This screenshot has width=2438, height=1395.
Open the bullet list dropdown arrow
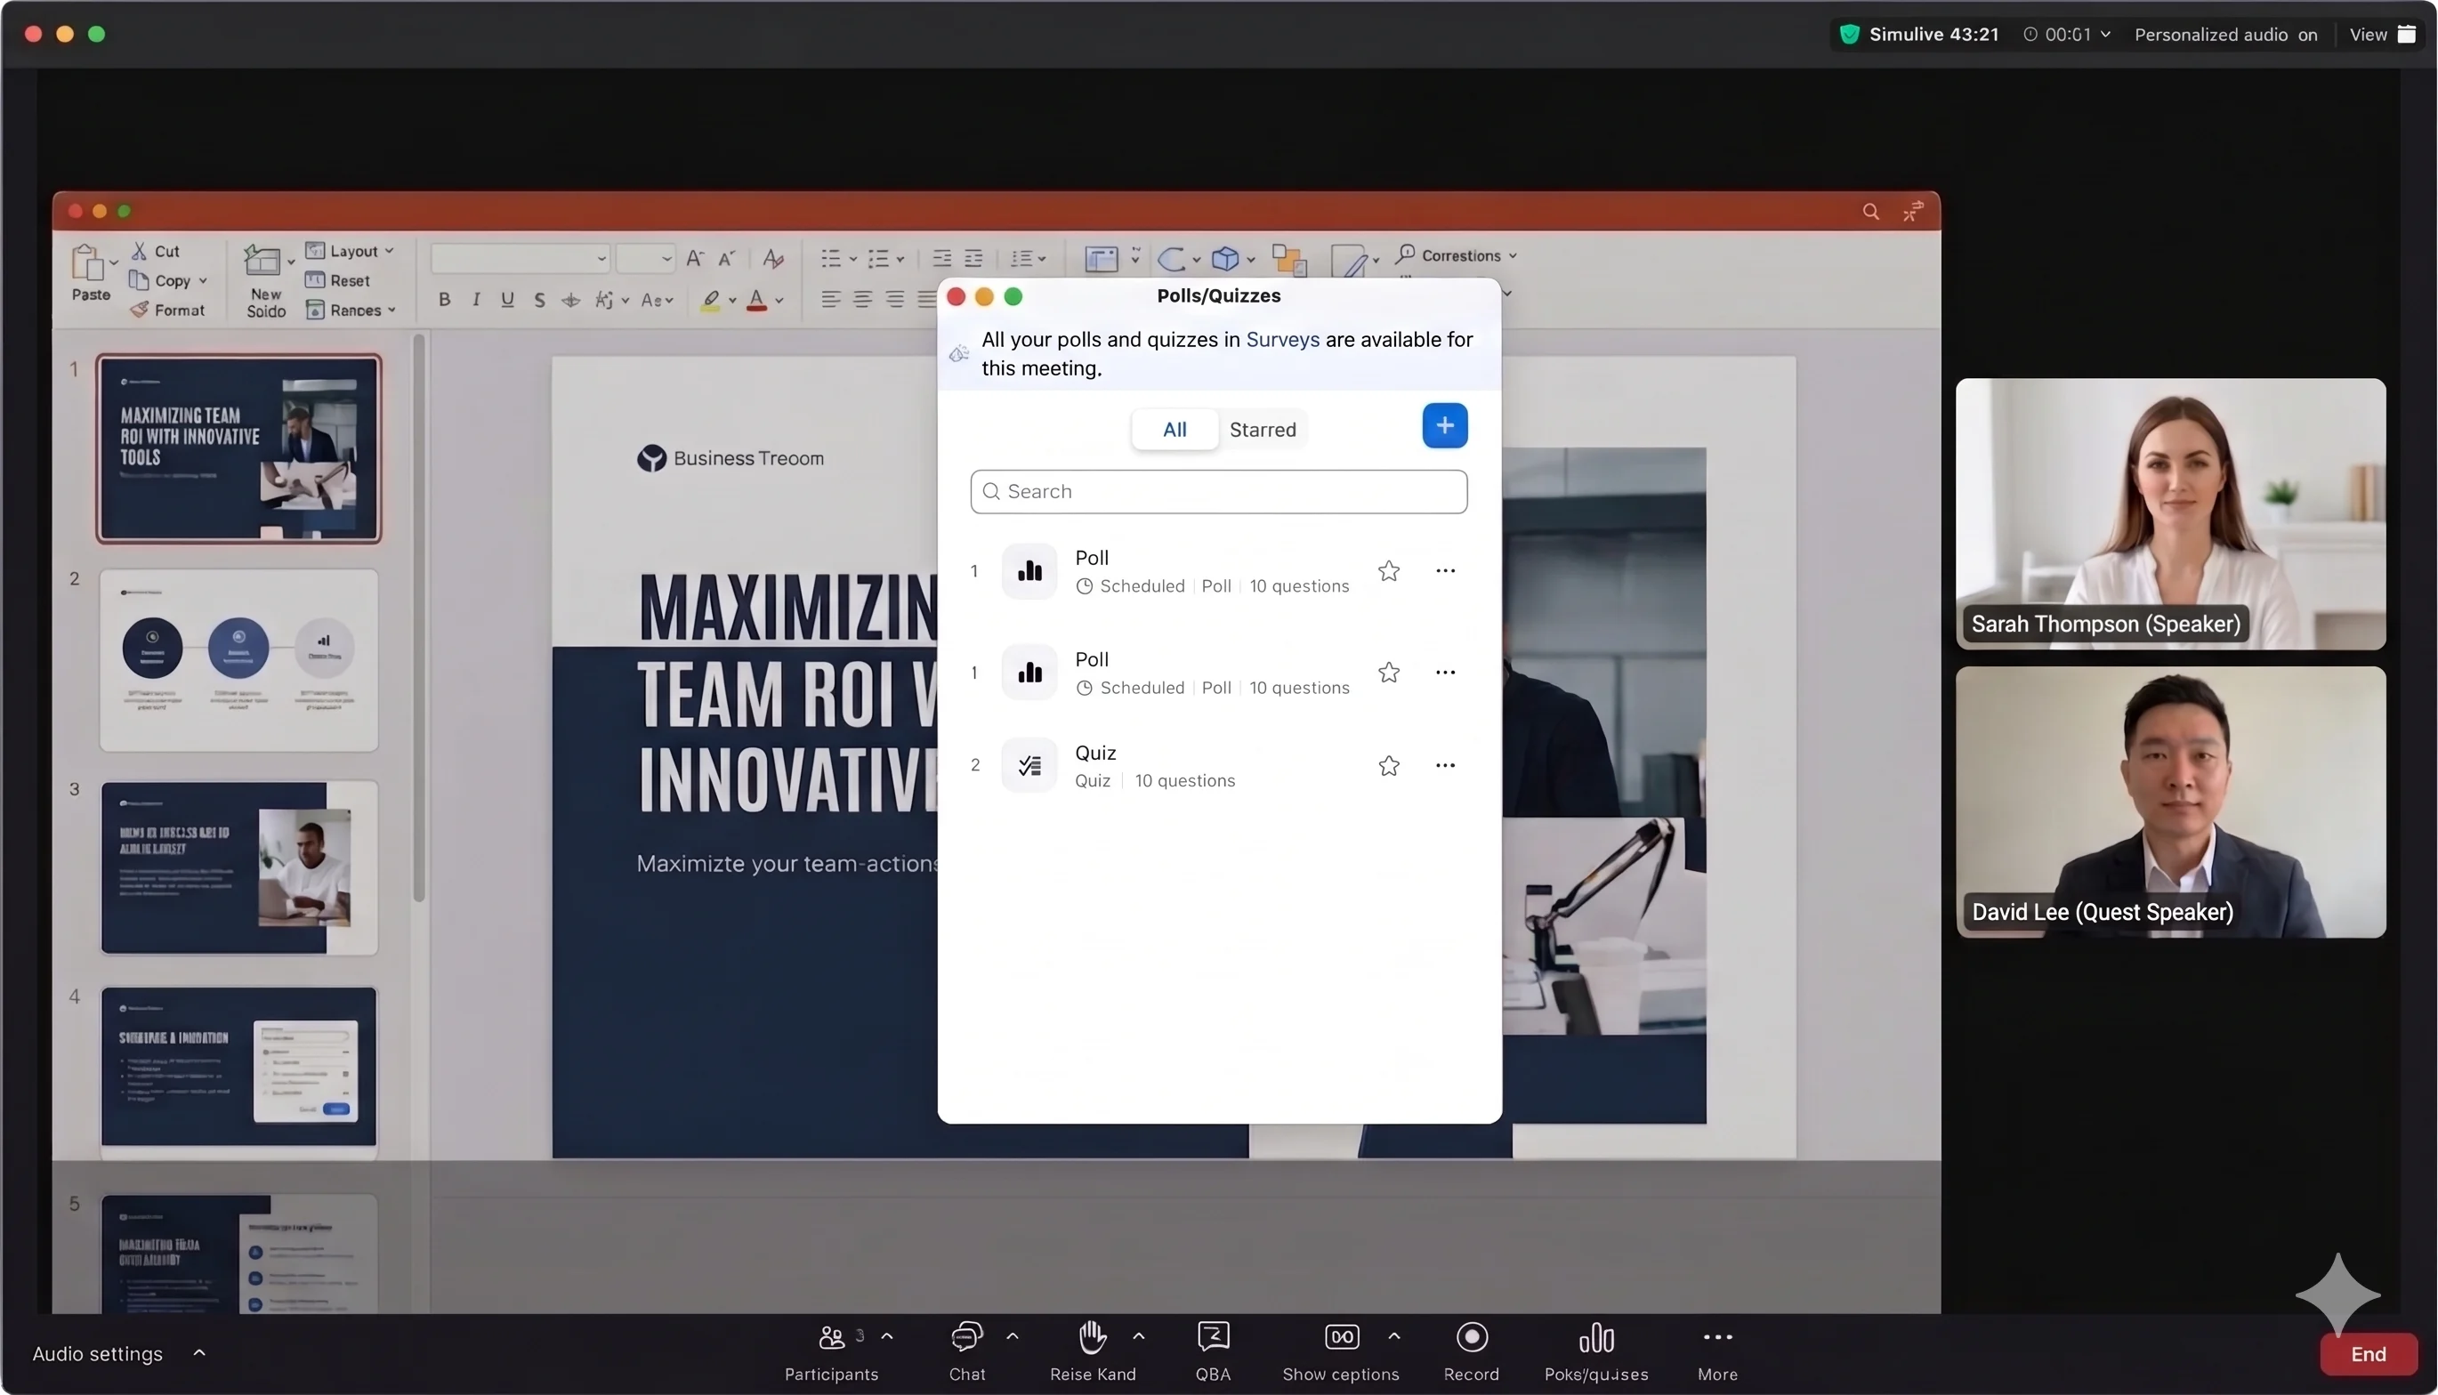pos(852,259)
